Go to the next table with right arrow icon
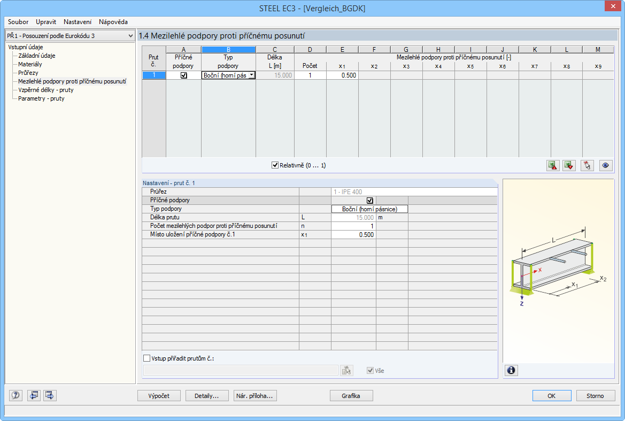The image size is (625, 421). [x=50, y=395]
